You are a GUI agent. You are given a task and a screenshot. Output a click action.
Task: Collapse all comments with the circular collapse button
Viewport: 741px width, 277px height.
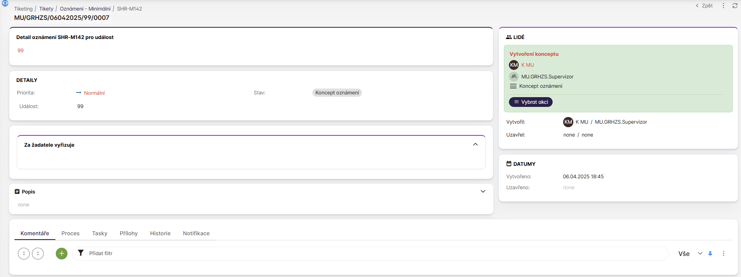click(x=38, y=254)
